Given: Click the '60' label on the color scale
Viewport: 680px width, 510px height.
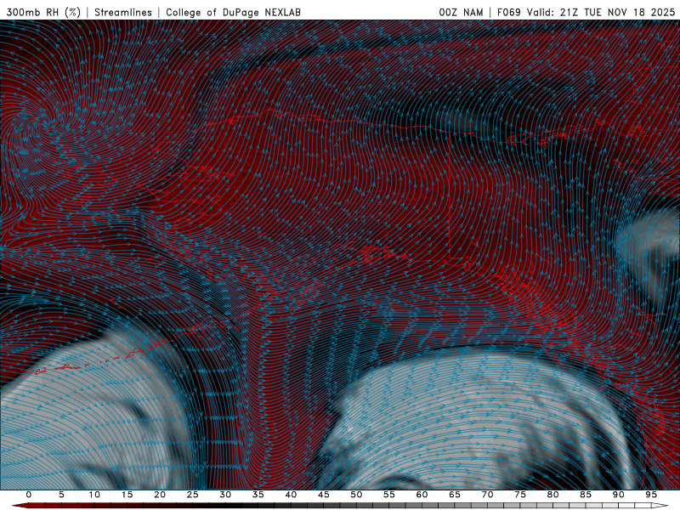Looking at the screenshot, I should point(422,495).
